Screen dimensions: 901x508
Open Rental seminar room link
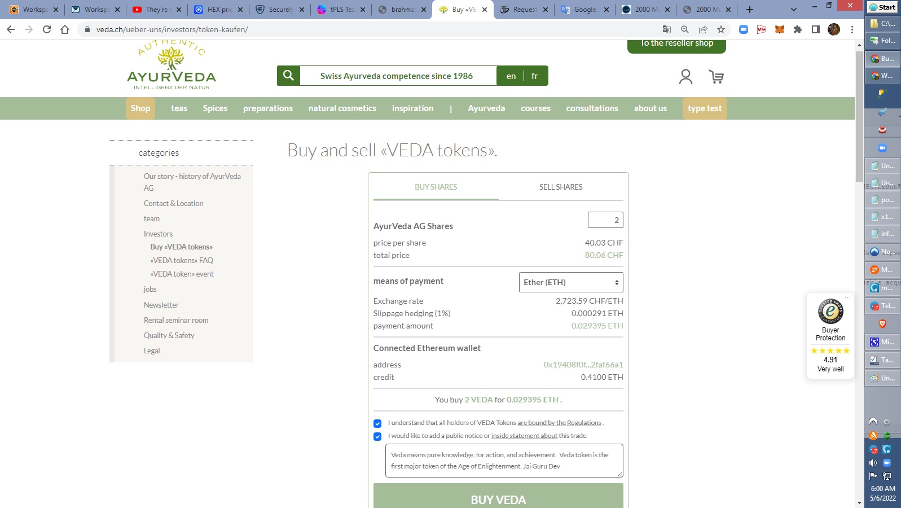176,320
